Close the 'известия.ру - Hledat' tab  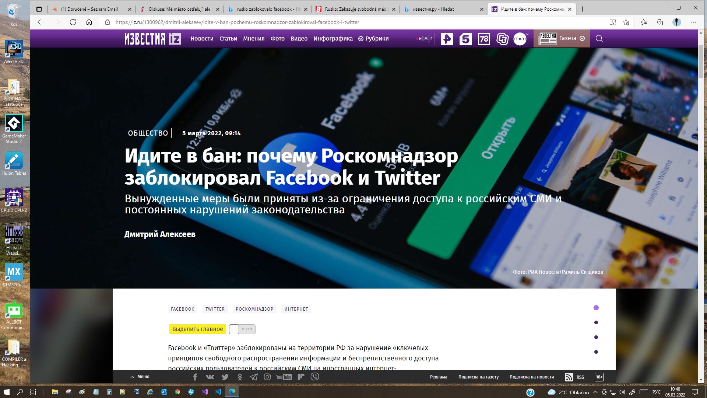(482, 10)
